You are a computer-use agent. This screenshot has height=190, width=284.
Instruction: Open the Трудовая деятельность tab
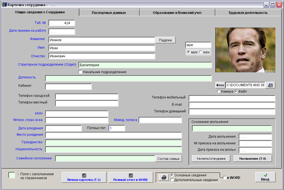coord(248,13)
